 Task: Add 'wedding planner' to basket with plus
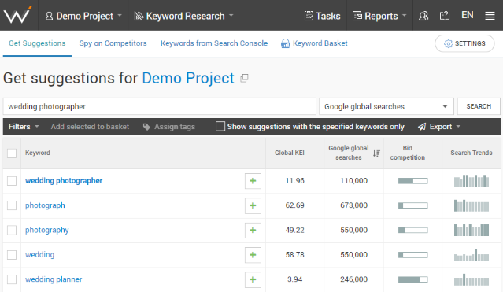point(253,279)
